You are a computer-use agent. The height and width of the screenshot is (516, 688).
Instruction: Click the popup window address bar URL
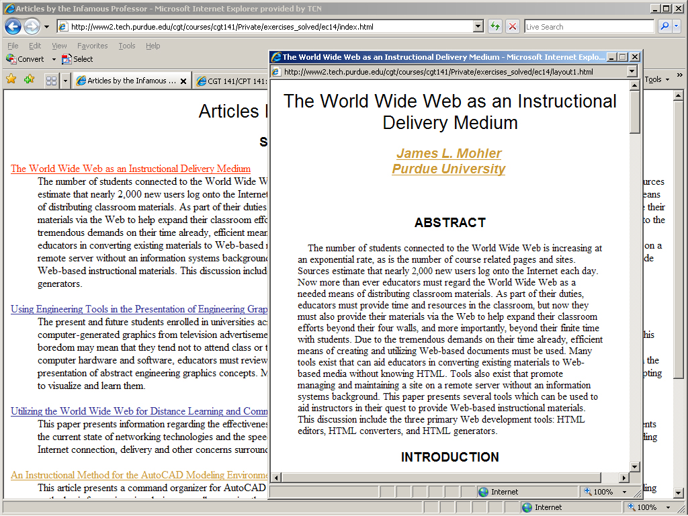point(439,72)
